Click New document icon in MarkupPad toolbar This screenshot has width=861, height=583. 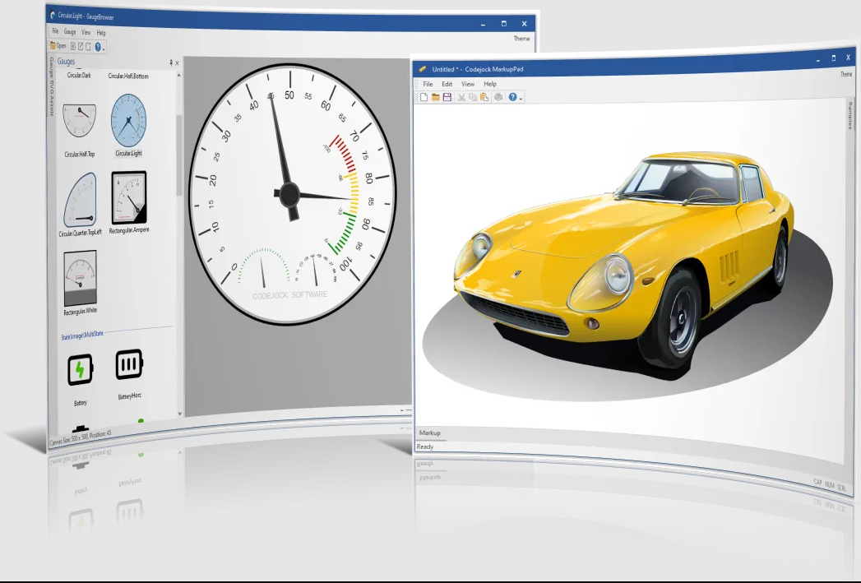tap(424, 97)
